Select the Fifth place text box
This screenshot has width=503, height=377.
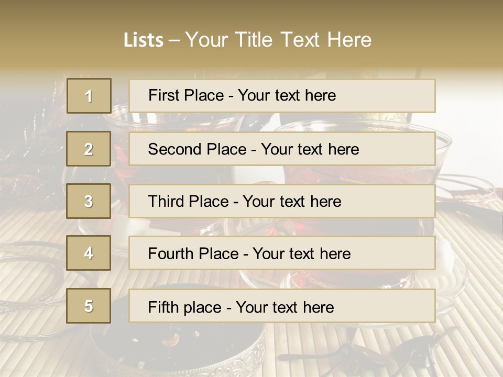[x=282, y=306]
